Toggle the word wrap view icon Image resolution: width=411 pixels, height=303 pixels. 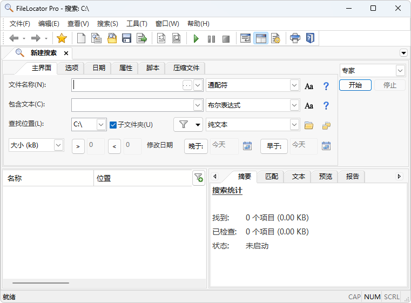[x=245, y=38]
